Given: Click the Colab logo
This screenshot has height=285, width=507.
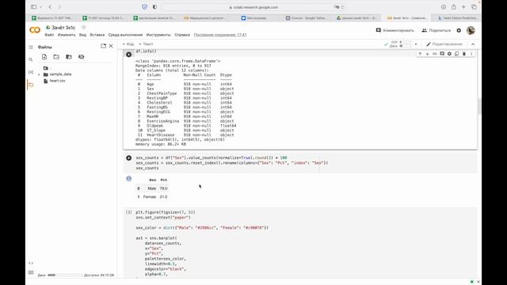Looking at the screenshot, I should click(35, 30).
